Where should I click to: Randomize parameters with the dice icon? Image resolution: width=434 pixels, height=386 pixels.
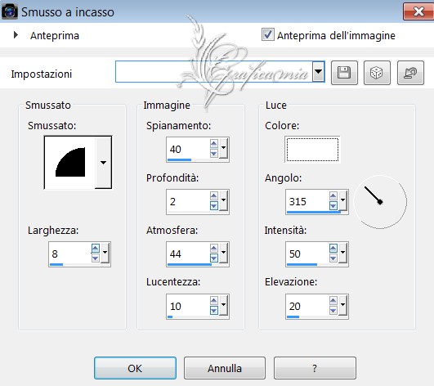pyautogui.click(x=377, y=73)
